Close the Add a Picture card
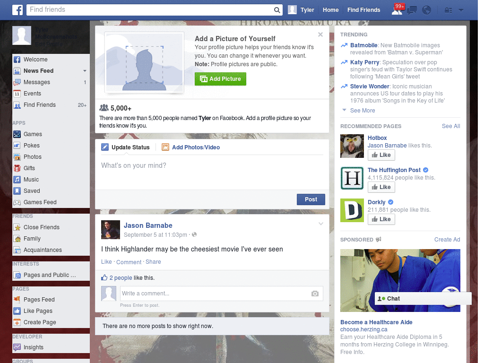Screen dimensions: 484x363 (x=320, y=35)
